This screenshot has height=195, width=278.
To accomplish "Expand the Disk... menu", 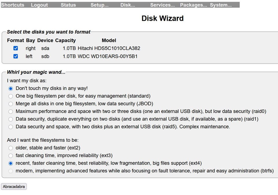I will pyautogui.click(x=128, y=5).
